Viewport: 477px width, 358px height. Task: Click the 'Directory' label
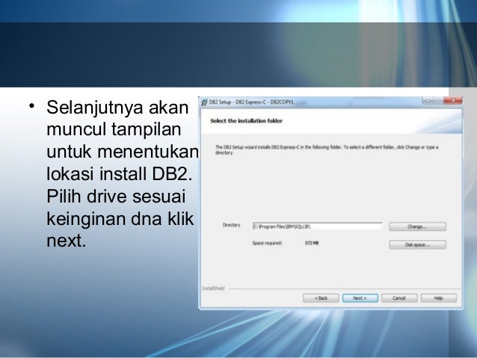click(x=231, y=225)
